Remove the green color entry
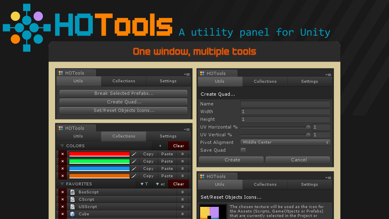This screenshot has width=389, height=219. click(x=62, y=161)
